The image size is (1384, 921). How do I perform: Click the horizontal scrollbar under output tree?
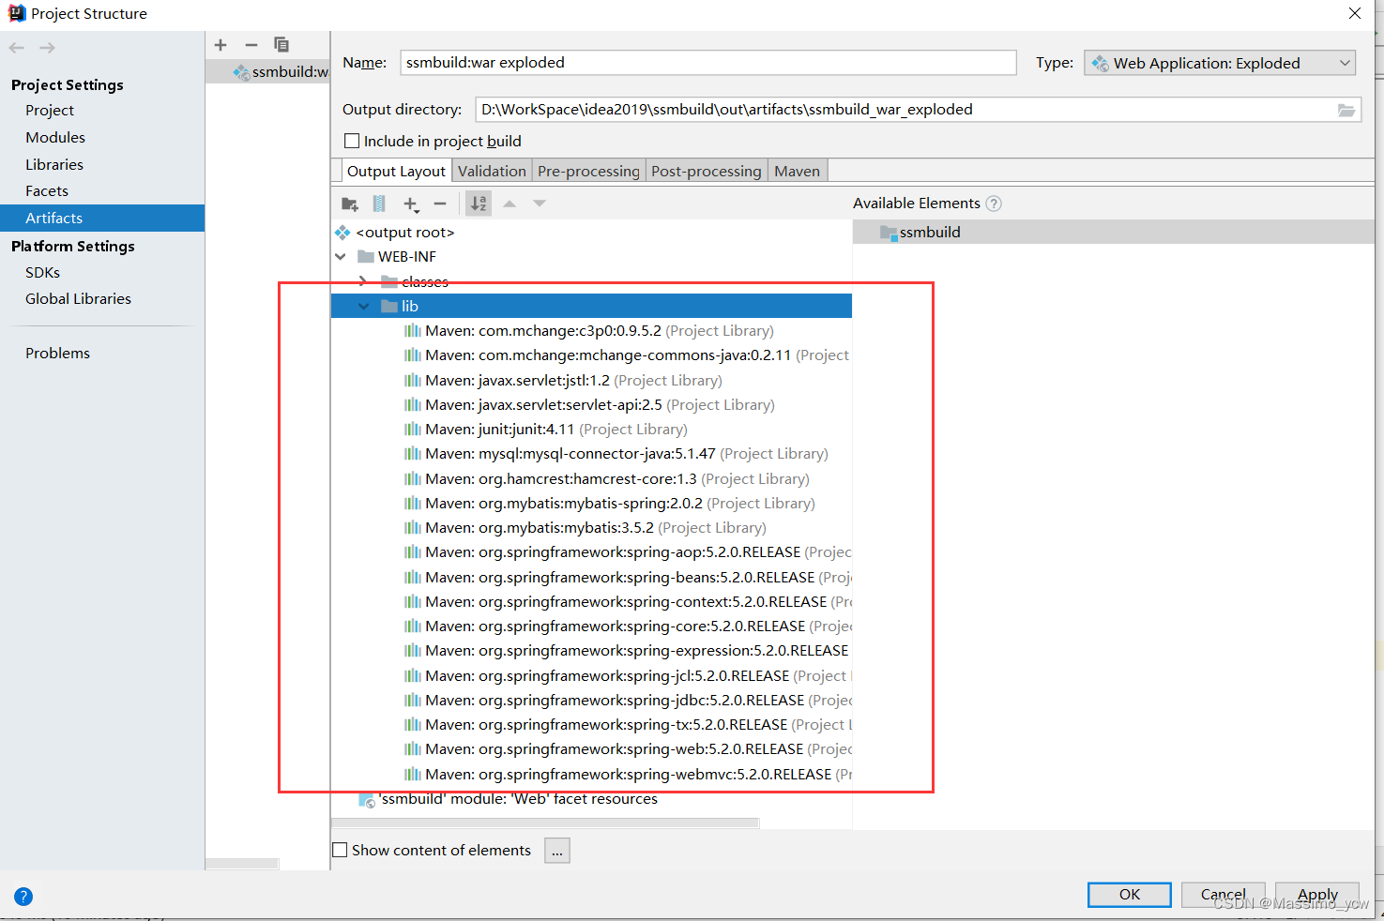coord(545,823)
